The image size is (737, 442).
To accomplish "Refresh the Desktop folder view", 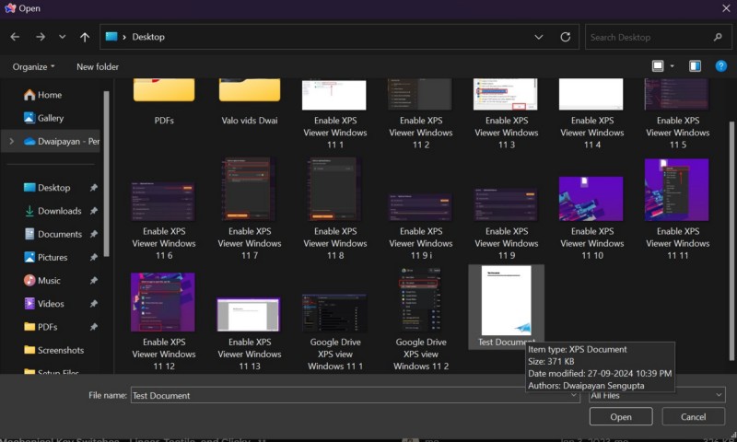I will [x=565, y=37].
